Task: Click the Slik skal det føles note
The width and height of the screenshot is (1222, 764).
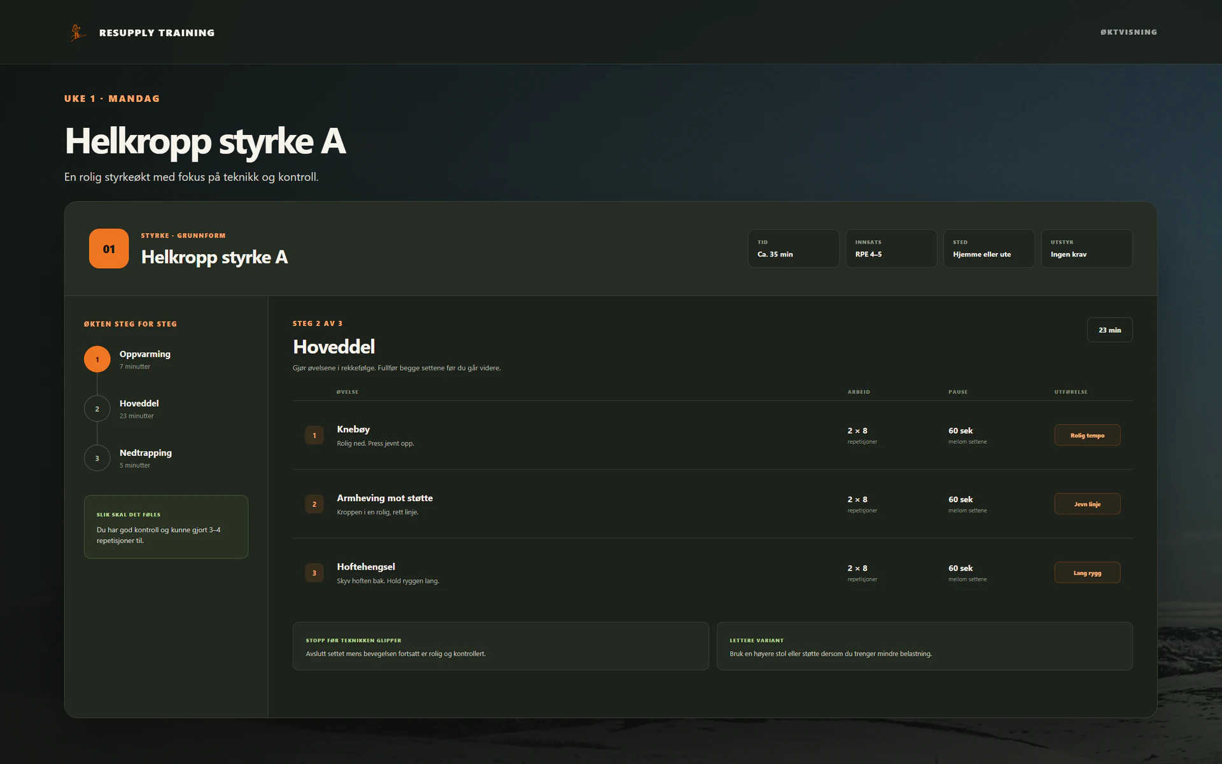Action: [166, 527]
